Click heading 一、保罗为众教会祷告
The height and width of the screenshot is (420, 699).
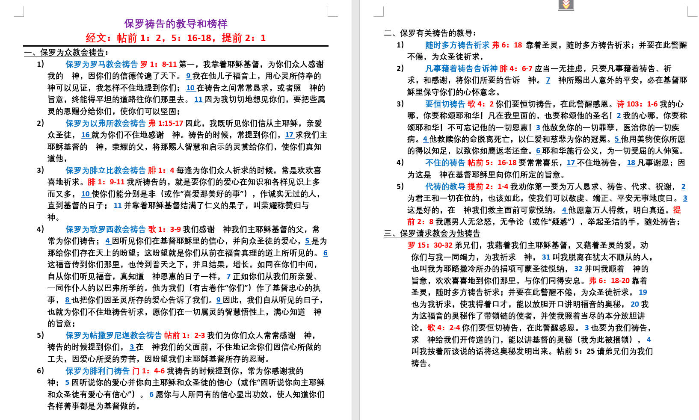click(x=66, y=53)
